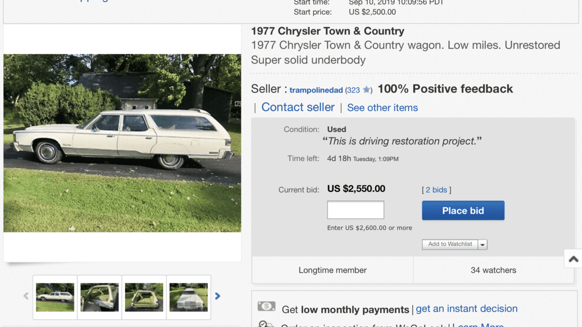Click the main Chrysler wagon photo
The height and width of the screenshot is (327, 582).
122,143
